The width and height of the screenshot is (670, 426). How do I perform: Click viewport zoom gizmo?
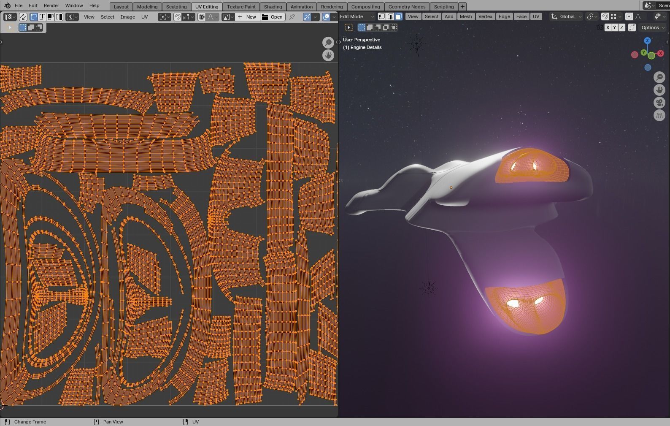click(659, 77)
